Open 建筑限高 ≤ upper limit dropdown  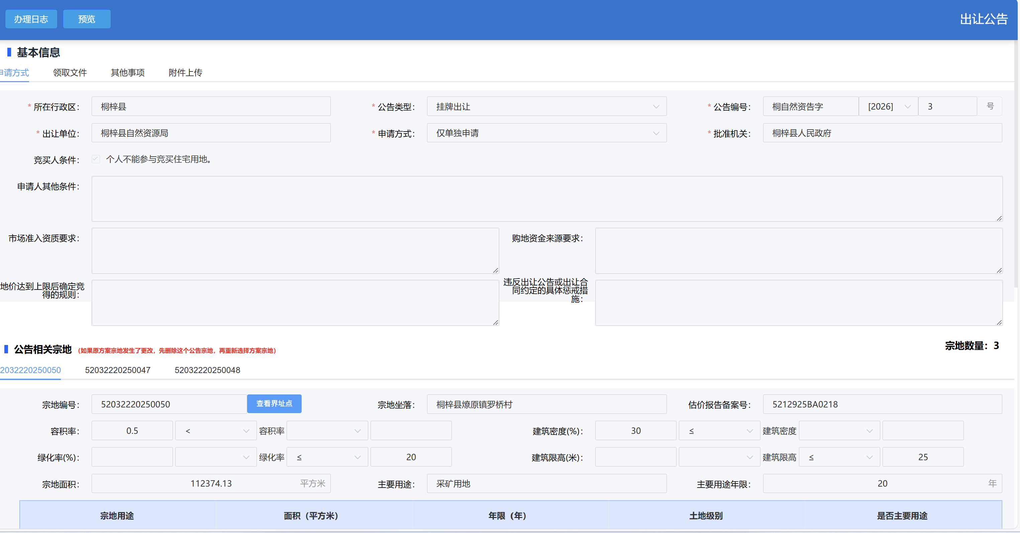click(839, 457)
